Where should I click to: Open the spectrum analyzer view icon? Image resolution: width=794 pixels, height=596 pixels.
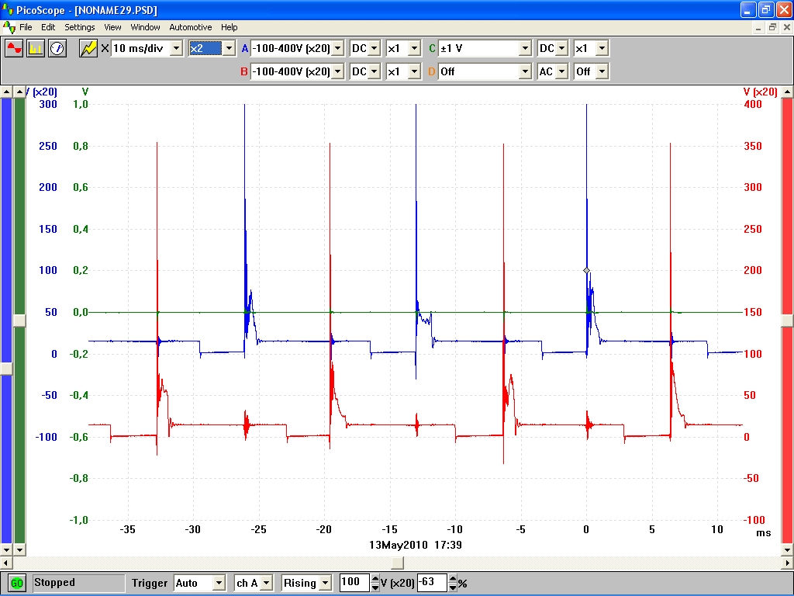click(36, 48)
